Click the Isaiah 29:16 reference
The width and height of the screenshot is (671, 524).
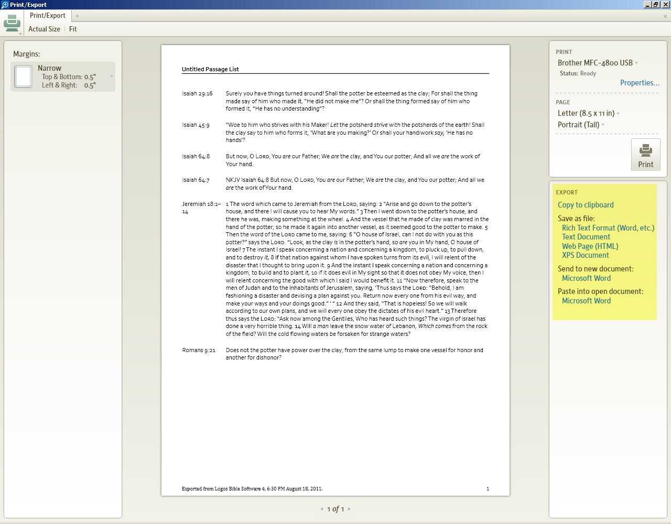click(x=197, y=94)
